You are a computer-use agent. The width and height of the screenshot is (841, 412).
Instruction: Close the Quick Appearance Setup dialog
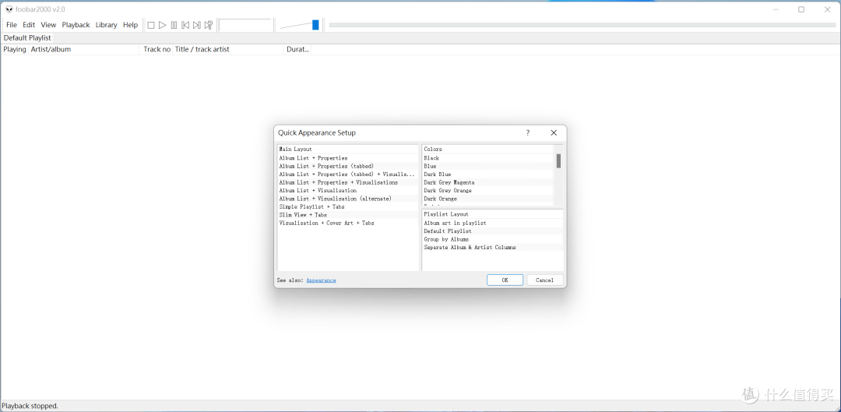coord(554,132)
